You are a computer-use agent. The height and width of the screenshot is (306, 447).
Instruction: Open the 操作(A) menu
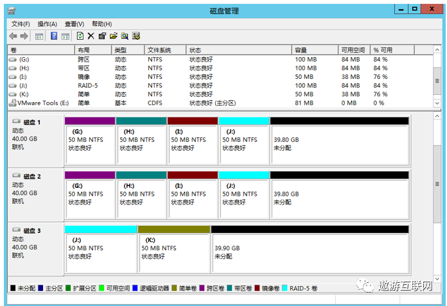tap(47, 24)
